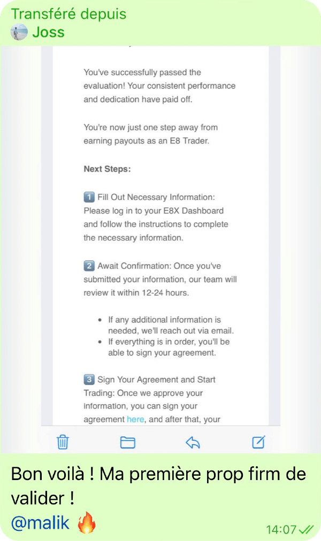Tap the reply arrow icon
This screenshot has width=321, height=541.
point(193,442)
